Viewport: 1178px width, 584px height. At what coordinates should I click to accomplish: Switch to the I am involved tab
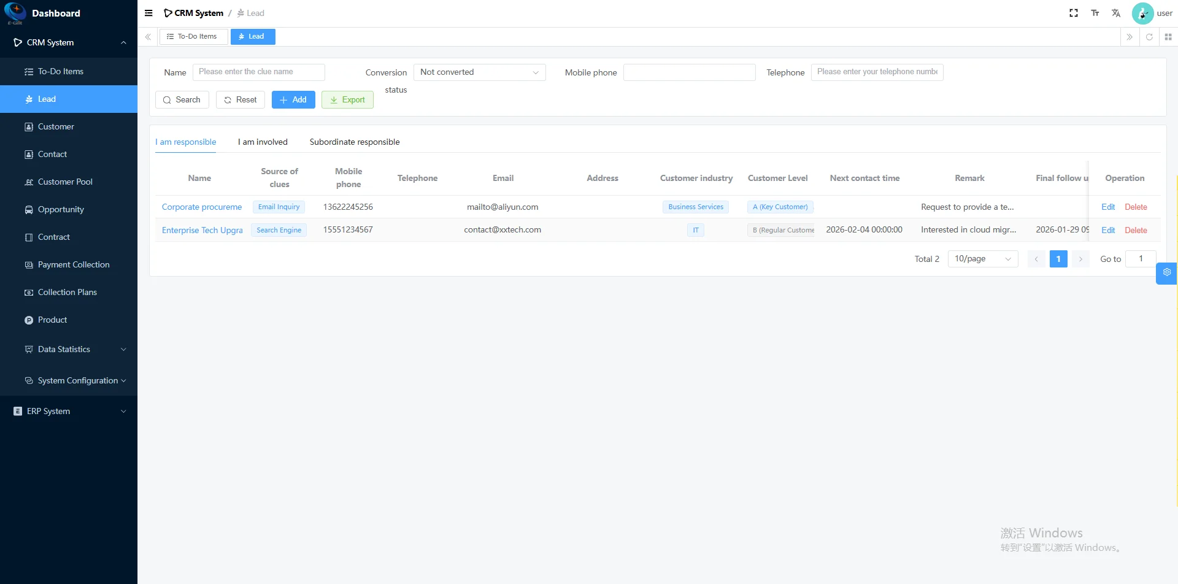pos(263,142)
